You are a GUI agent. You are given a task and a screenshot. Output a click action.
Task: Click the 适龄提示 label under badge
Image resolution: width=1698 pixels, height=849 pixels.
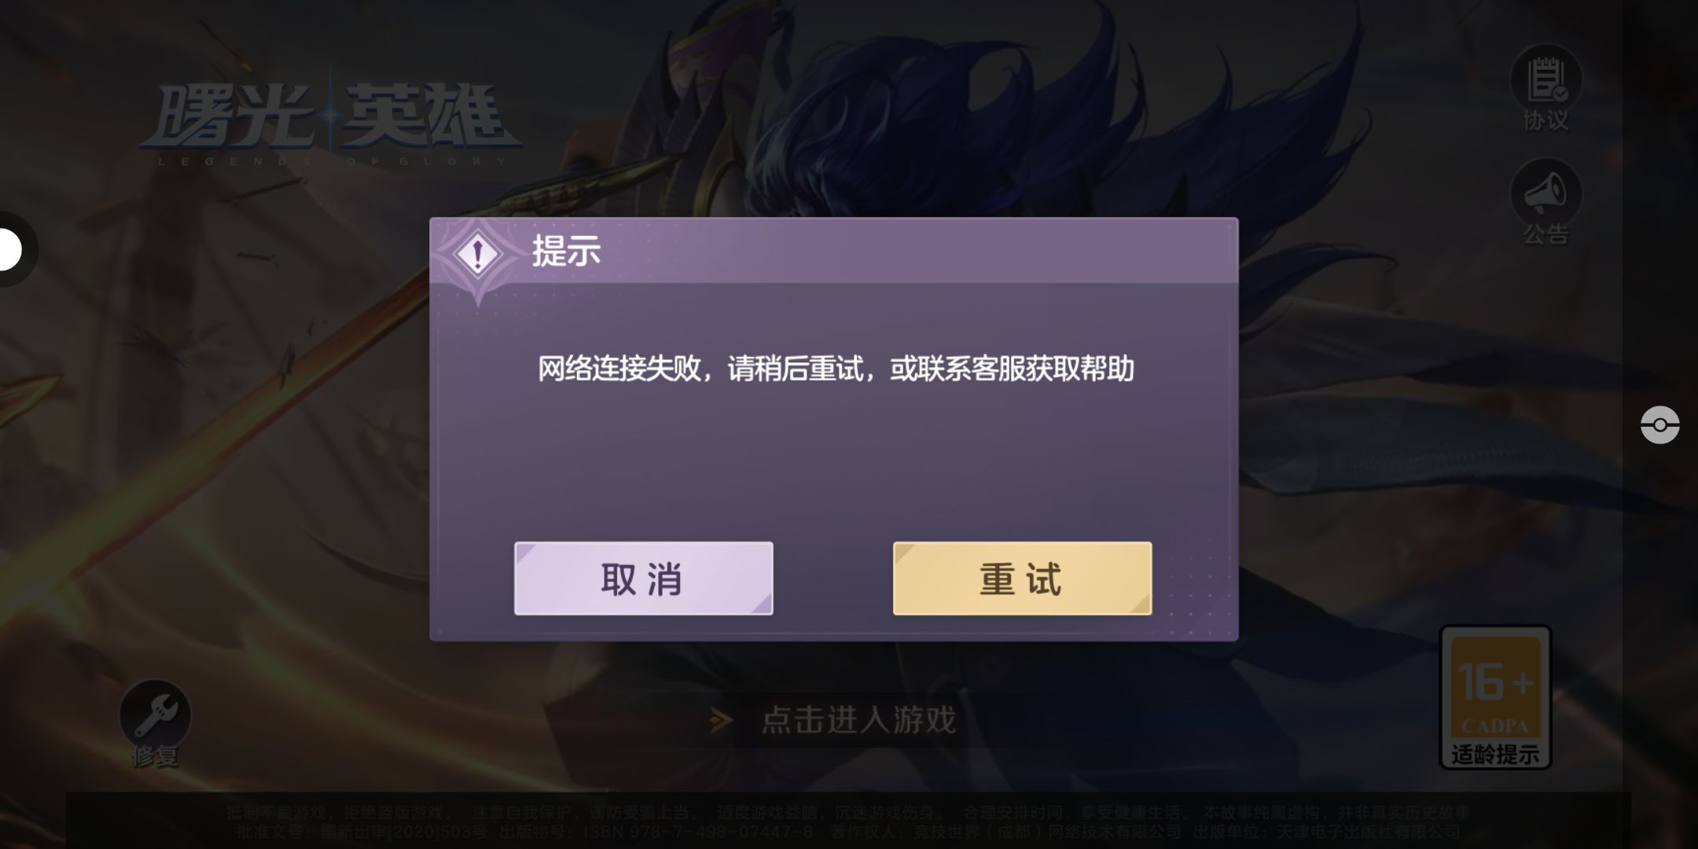(1494, 755)
